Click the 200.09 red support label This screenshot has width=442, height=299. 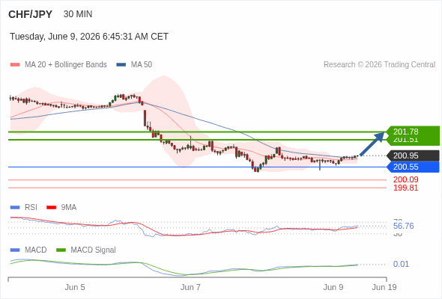405,179
